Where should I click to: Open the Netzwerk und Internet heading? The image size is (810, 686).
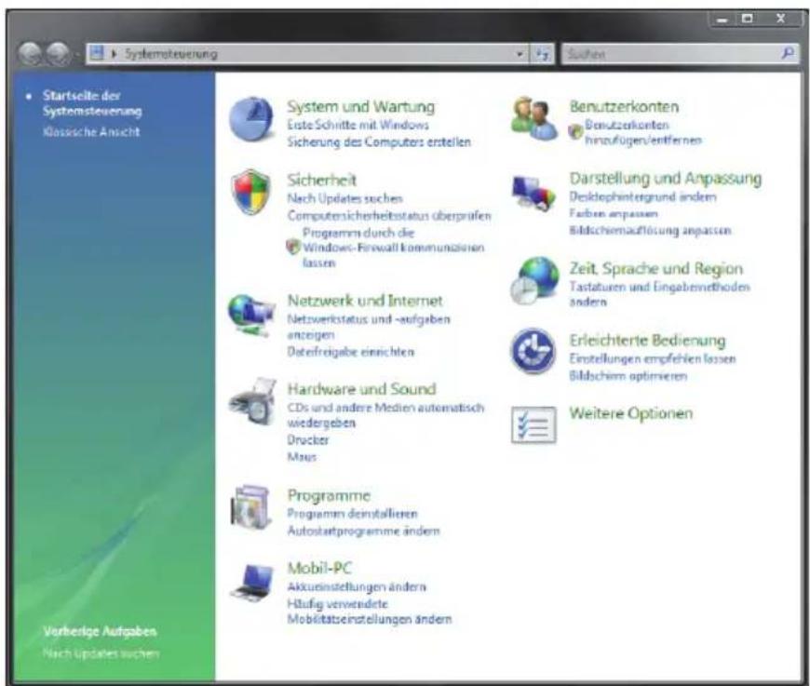[x=365, y=300]
